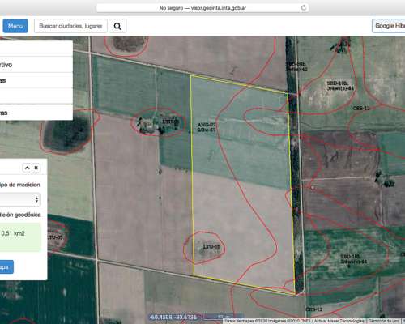Viewport: 405px width, 324px height.
Task: Close the measurement panel with the X
Action: [x=36, y=168]
